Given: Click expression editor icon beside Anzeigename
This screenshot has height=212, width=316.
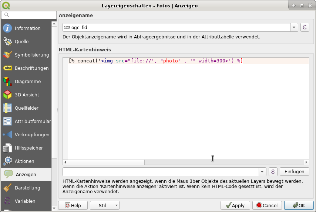Looking at the screenshot, I should 304,27.
